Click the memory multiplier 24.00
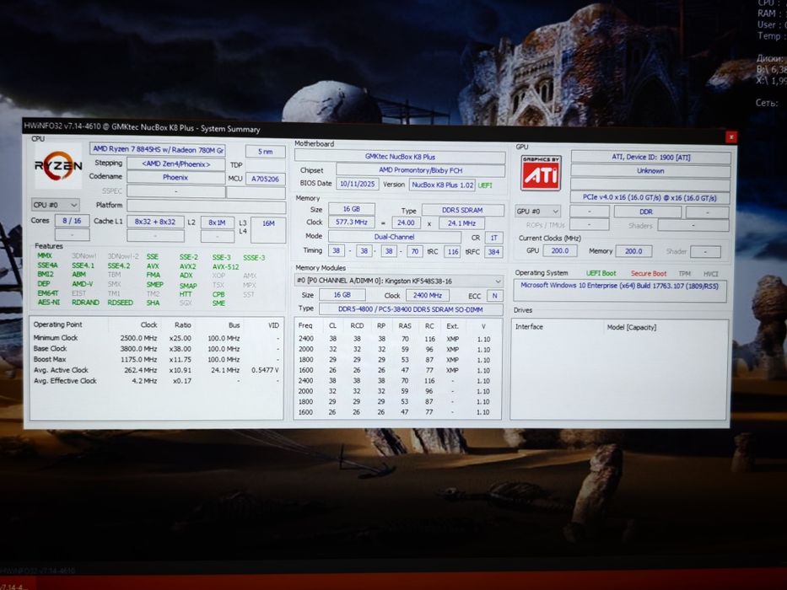 (406, 223)
